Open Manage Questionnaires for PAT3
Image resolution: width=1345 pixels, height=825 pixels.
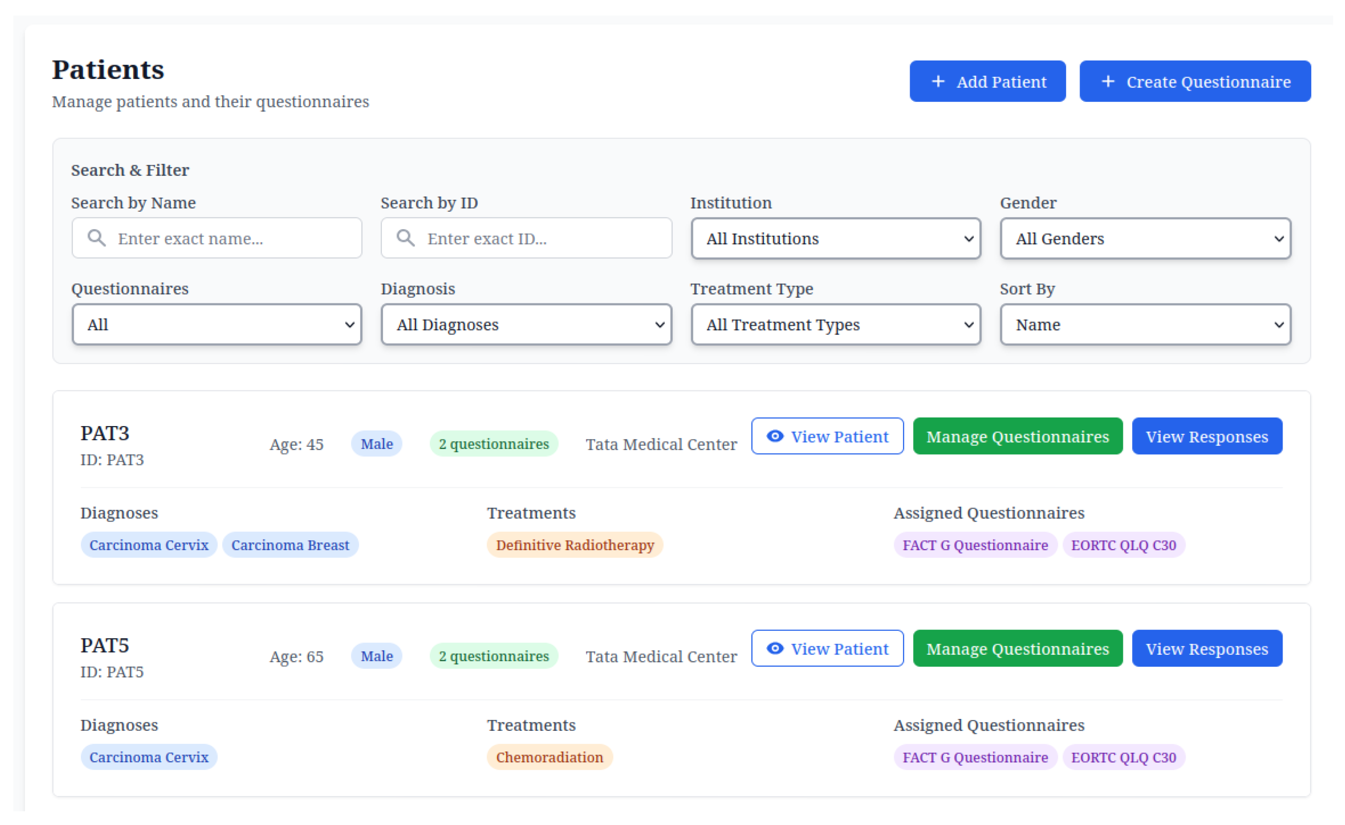pyautogui.click(x=1017, y=436)
